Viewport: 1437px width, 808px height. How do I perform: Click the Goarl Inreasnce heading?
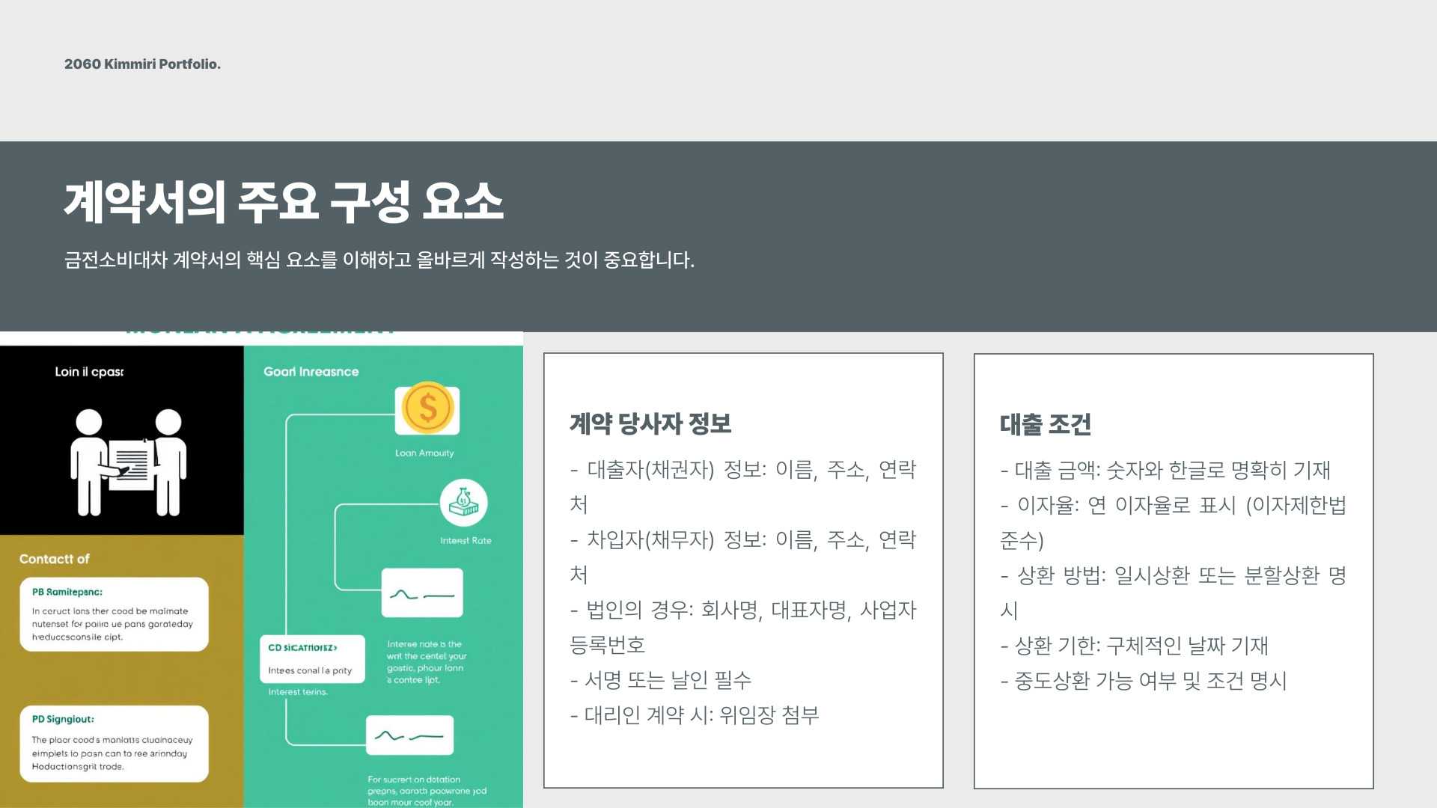(311, 372)
